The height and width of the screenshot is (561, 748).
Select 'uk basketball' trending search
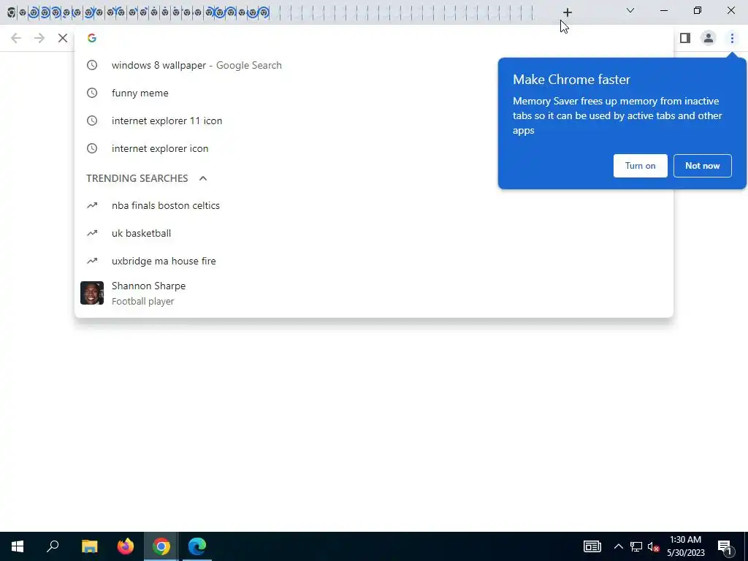click(x=374, y=233)
